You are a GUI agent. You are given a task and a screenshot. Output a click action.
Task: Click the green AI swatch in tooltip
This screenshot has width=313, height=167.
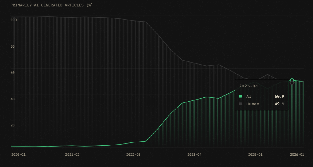[241, 96]
